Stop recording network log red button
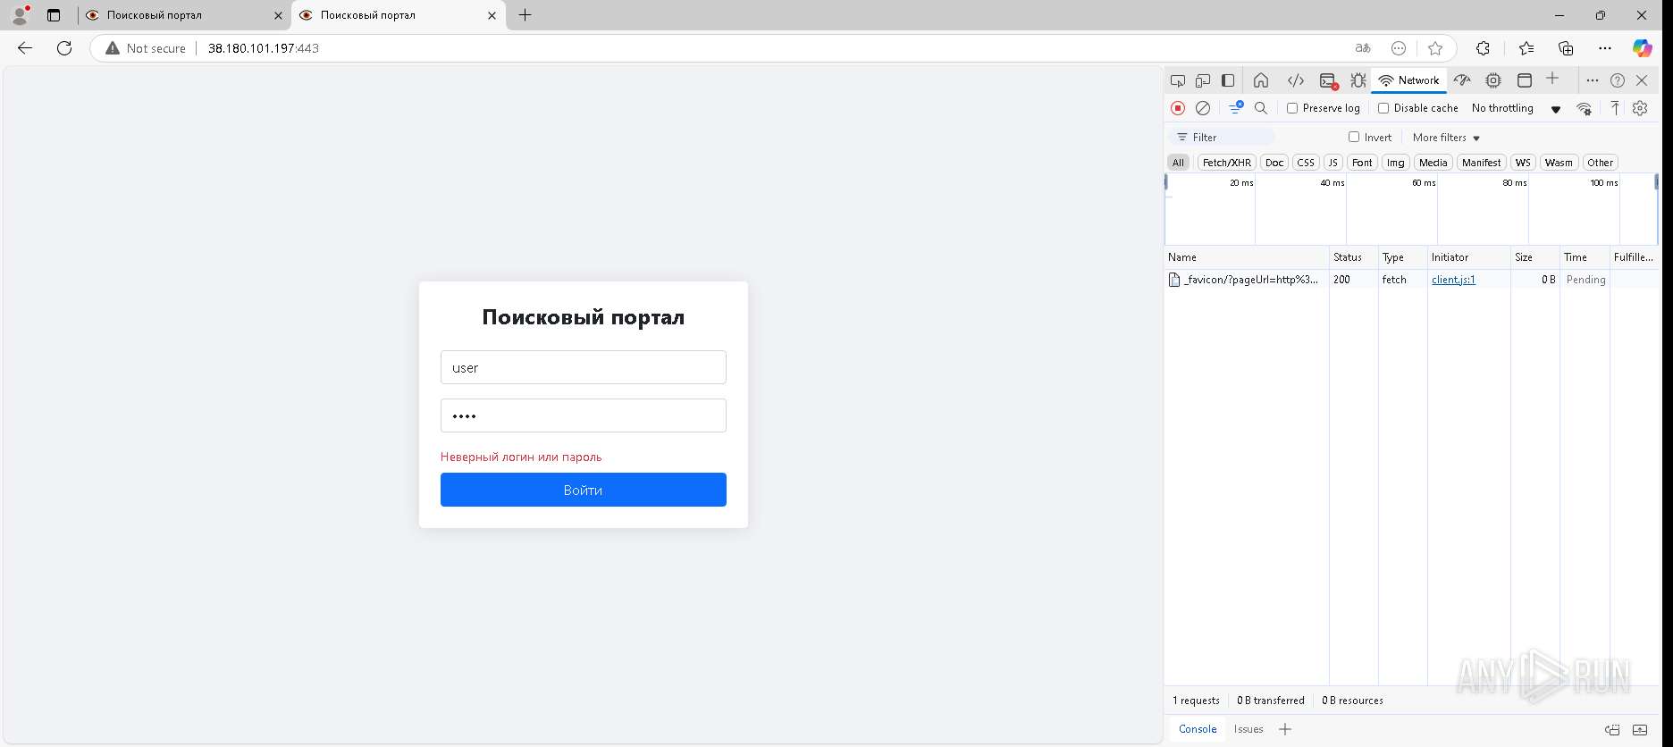 click(1178, 108)
